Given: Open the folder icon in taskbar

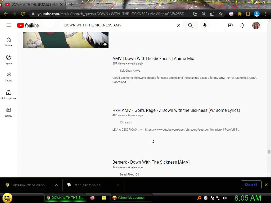Looking at the screenshot, I should pyautogui.click(x=104, y=198).
